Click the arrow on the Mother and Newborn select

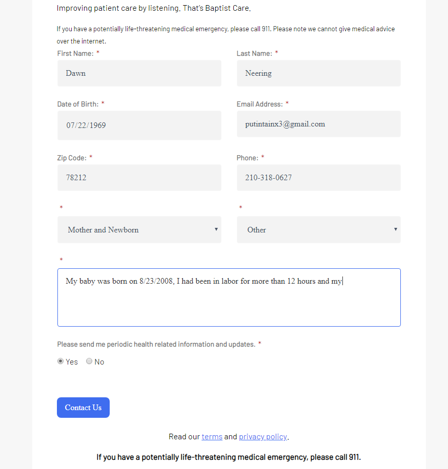[216, 229]
